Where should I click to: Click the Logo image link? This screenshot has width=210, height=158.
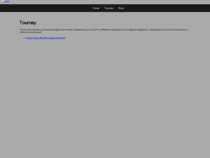coord(5,1)
